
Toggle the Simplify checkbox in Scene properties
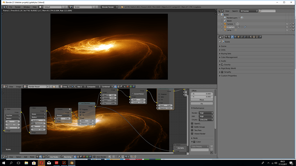click(x=222, y=72)
